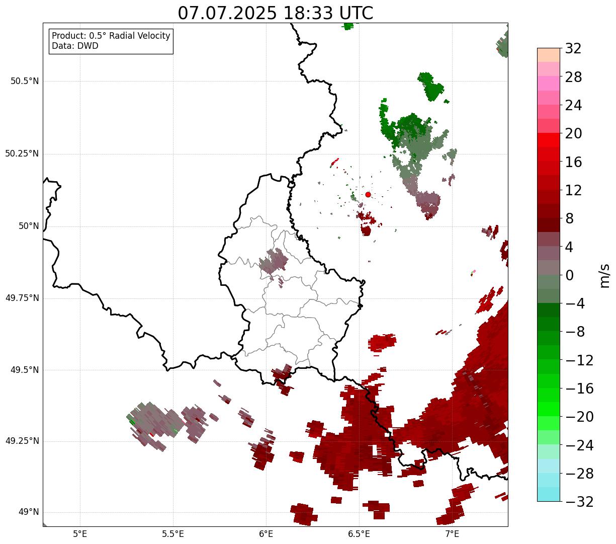This screenshot has width=616, height=544.
Task: Click the Data: DWD label
Action: coord(75,46)
